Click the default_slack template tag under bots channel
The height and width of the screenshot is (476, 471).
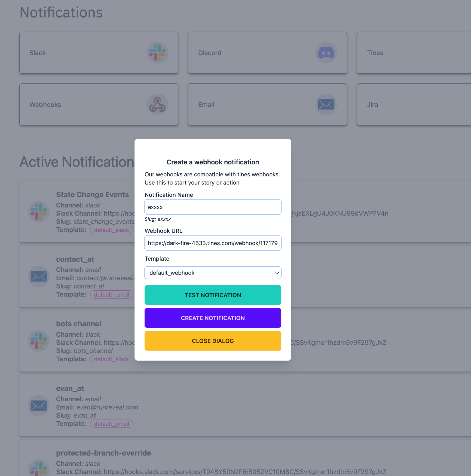(111, 359)
